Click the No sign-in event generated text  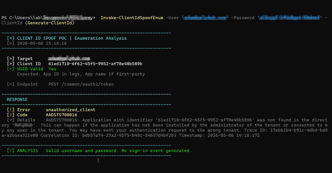(x=155, y=151)
